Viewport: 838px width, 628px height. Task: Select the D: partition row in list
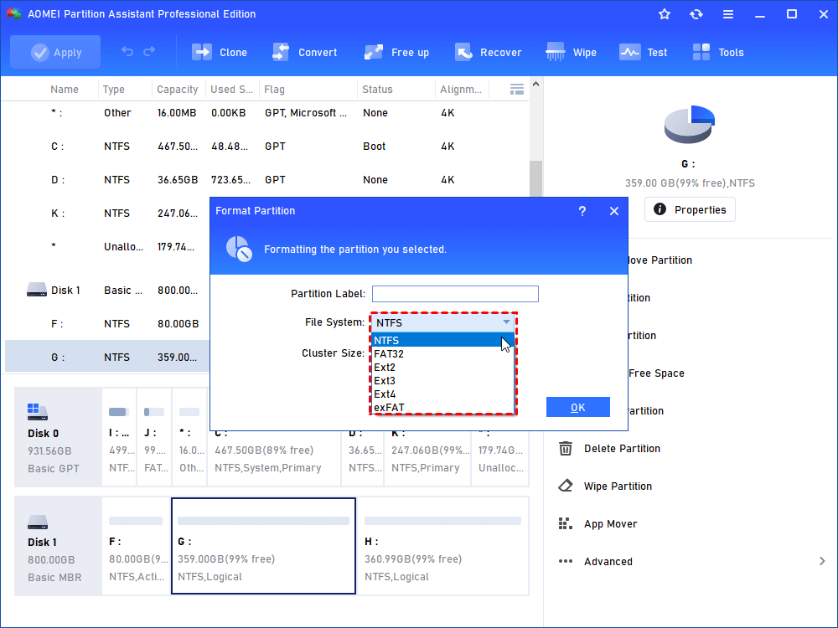(x=266, y=180)
